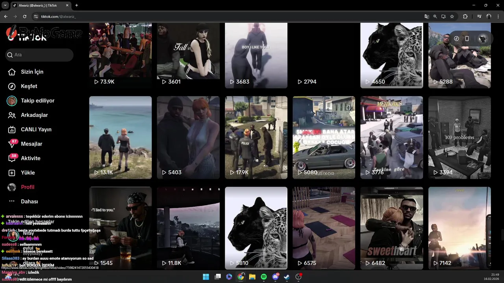Open the sunset video with 7142 views
Viewport: 504px width, 283px height.
(x=460, y=228)
